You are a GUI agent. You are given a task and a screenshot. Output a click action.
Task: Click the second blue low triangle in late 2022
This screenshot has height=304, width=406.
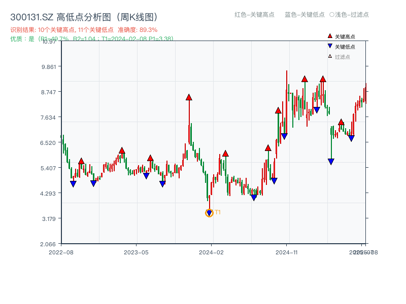tap(93, 183)
